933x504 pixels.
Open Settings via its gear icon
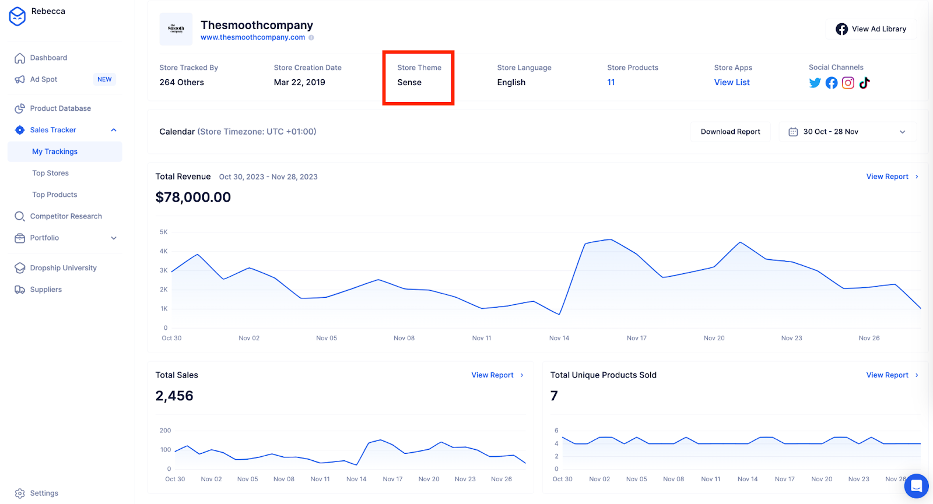coord(20,494)
